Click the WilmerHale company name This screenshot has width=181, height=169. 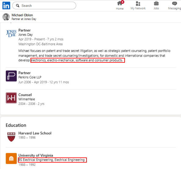coord(27,99)
